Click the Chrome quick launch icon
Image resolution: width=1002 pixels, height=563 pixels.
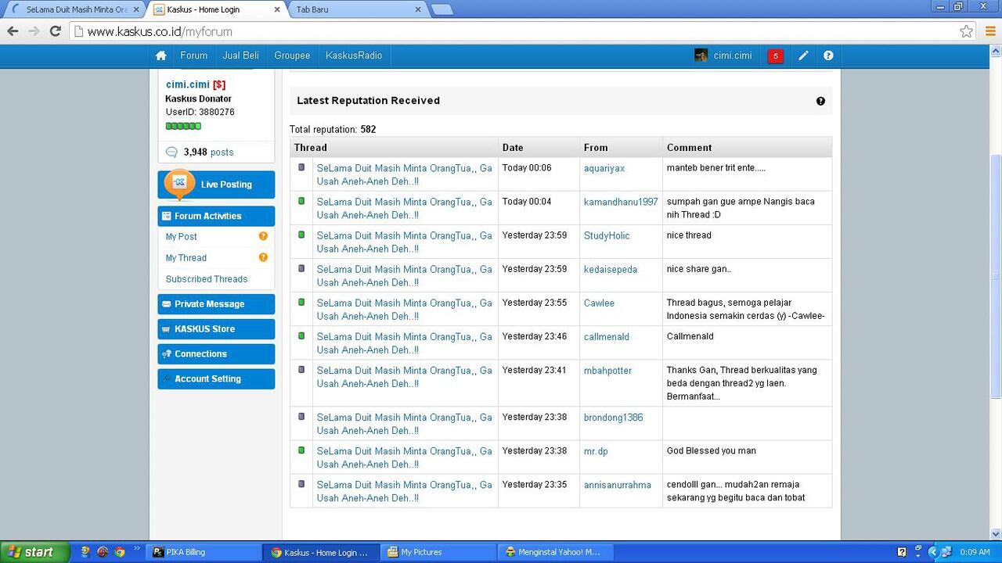(120, 552)
